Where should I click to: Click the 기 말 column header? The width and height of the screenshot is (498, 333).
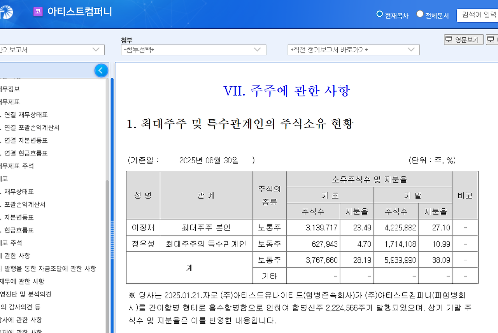pos(413,195)
